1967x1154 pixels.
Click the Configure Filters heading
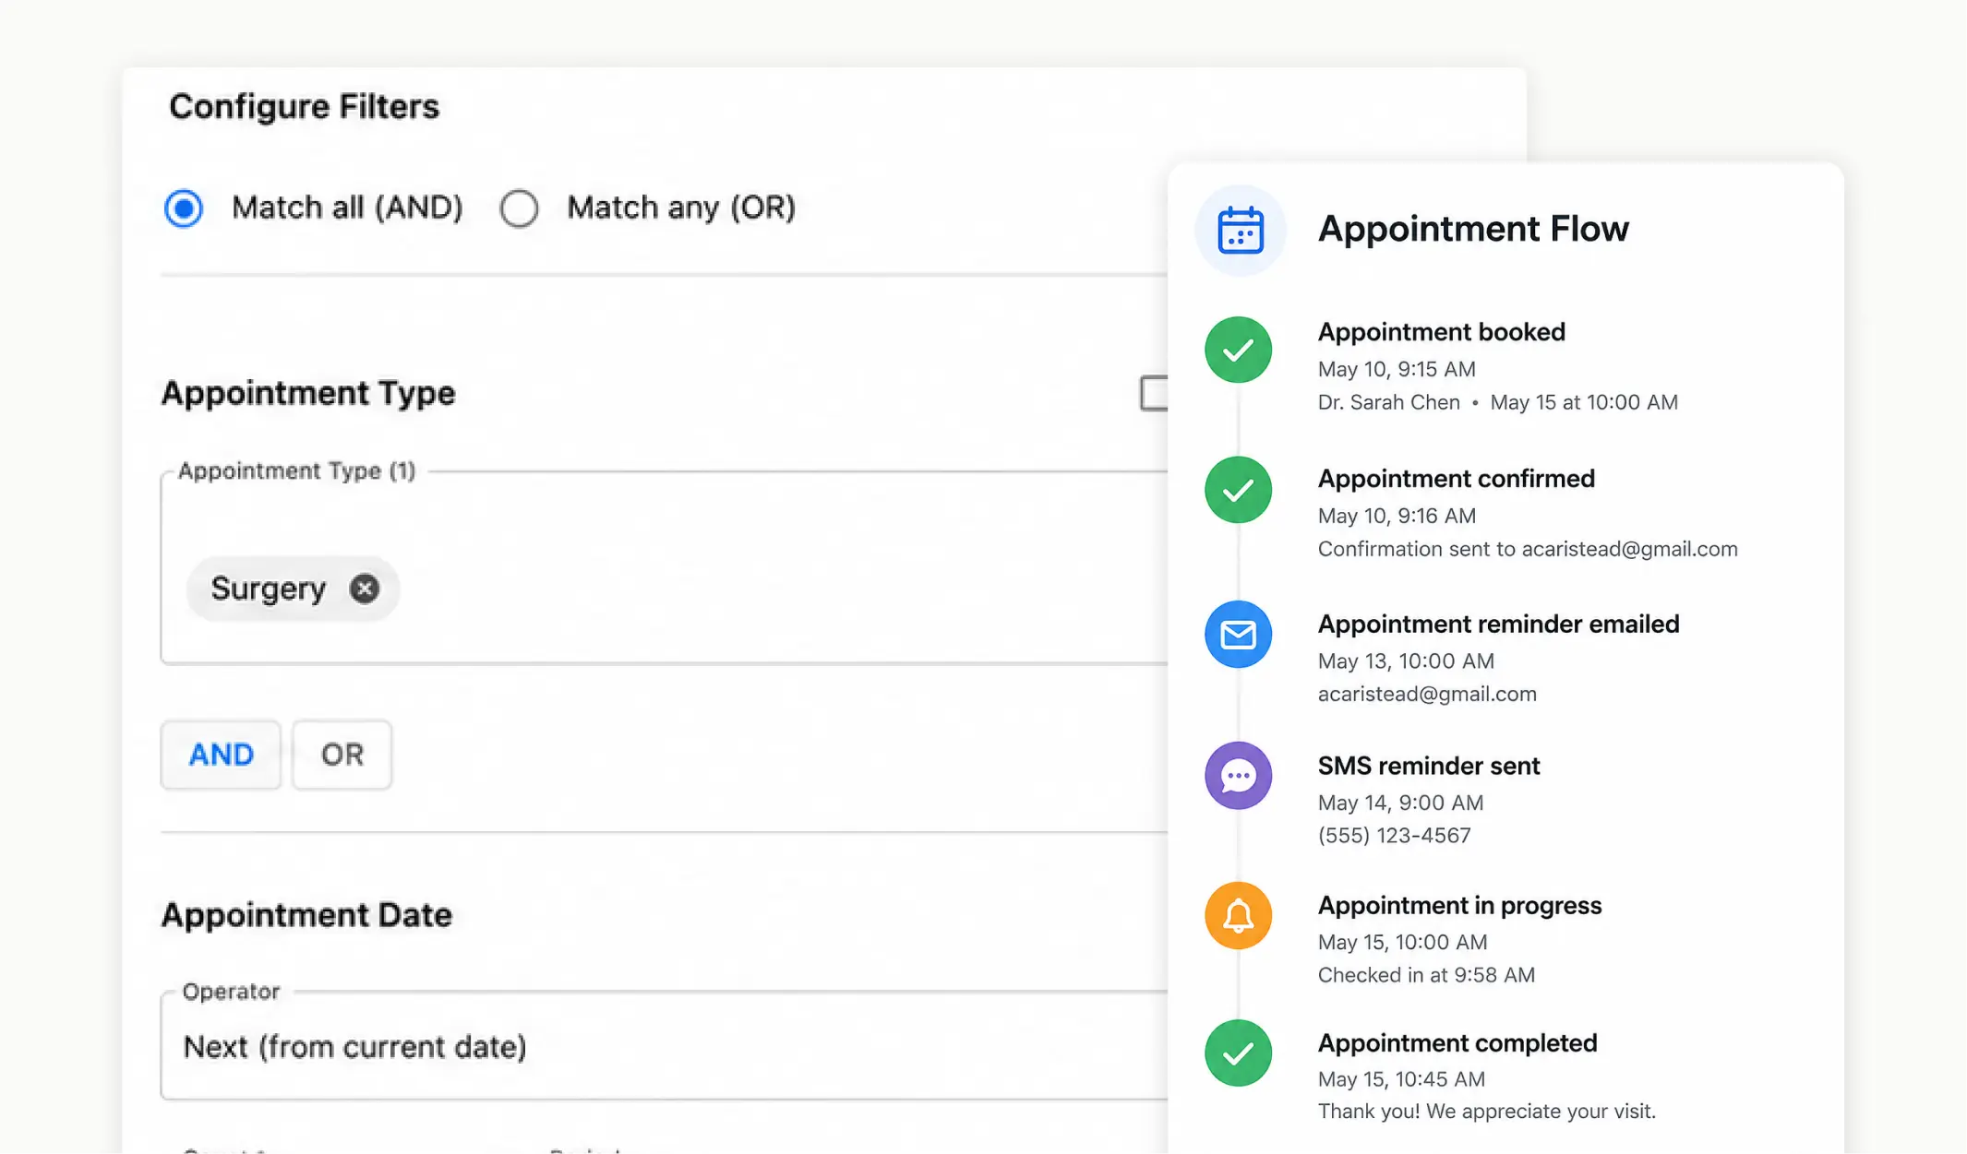304,106
